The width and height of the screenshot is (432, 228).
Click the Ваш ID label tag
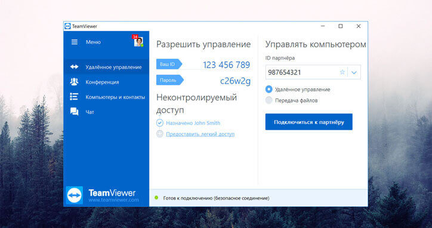(x=169, y=64)
